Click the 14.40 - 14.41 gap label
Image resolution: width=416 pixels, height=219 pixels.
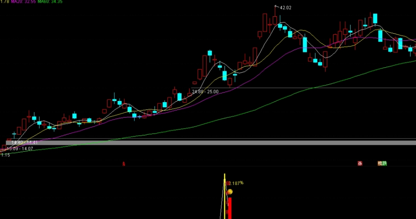pos(25,143)
